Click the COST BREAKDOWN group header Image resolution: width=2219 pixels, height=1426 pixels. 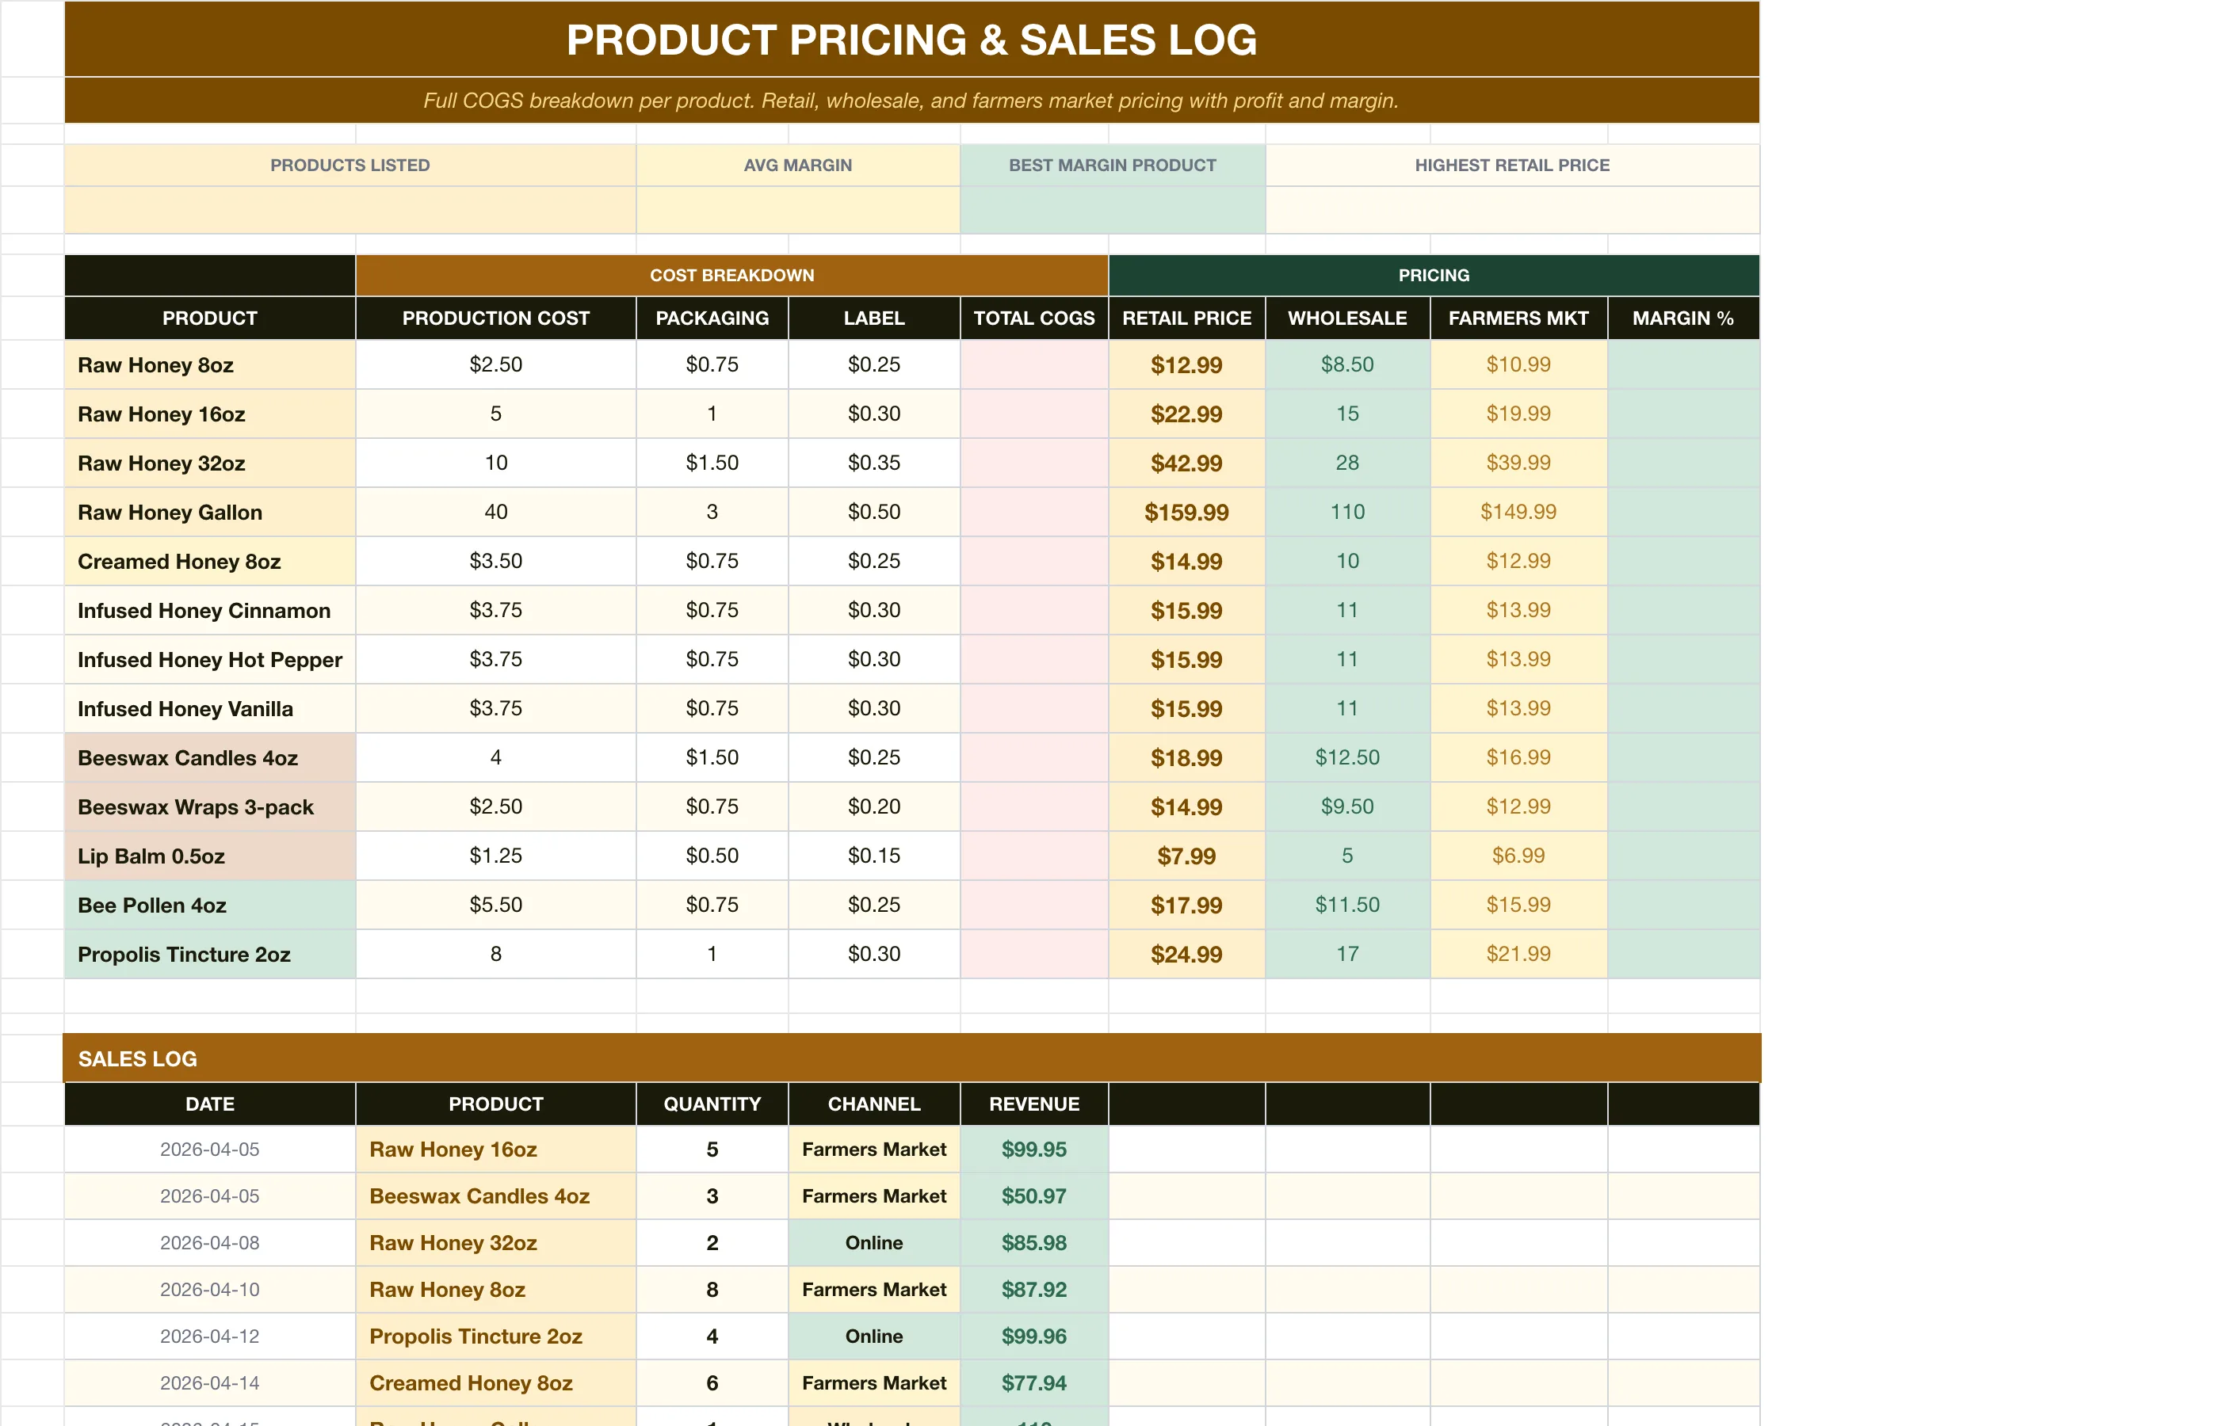point(731,275)
